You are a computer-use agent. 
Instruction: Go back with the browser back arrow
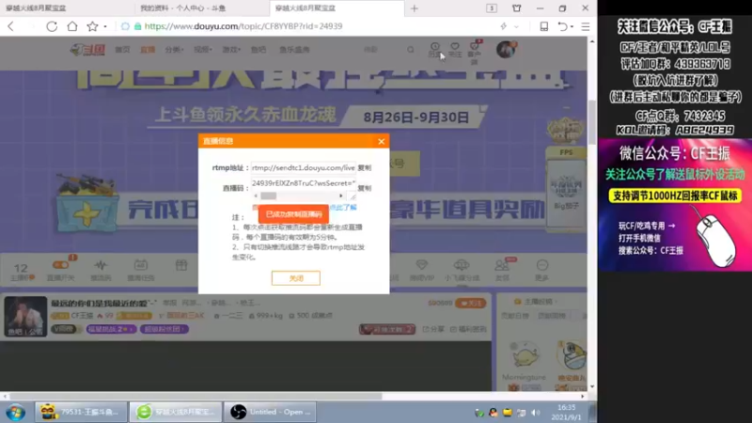pos(11,26)
